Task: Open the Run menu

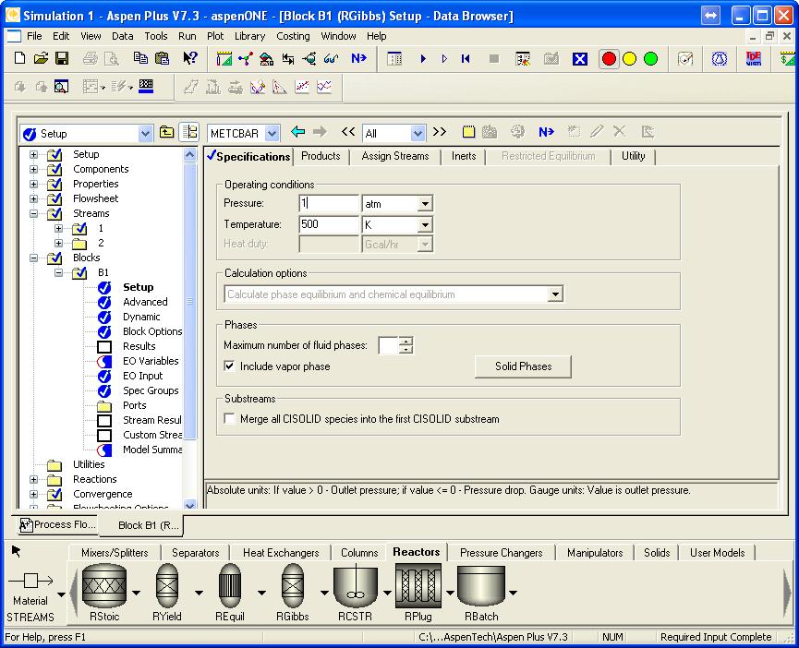Action: [x=187, y=36]
